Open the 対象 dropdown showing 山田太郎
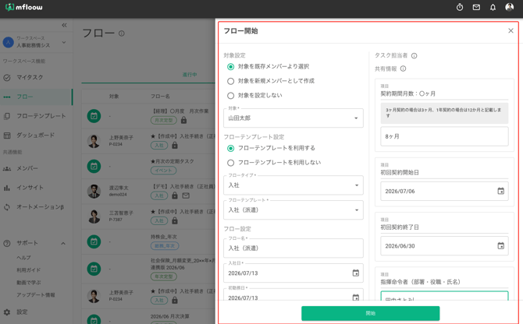The width and height of the screenshot is (523, 324). (x=294, y=118)
